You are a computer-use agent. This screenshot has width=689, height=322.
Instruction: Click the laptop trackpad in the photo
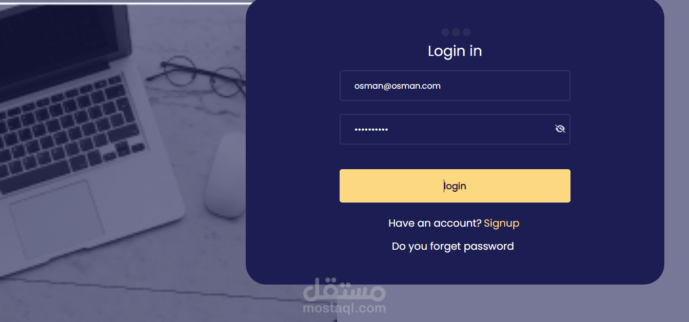click(x=56, y=219)
